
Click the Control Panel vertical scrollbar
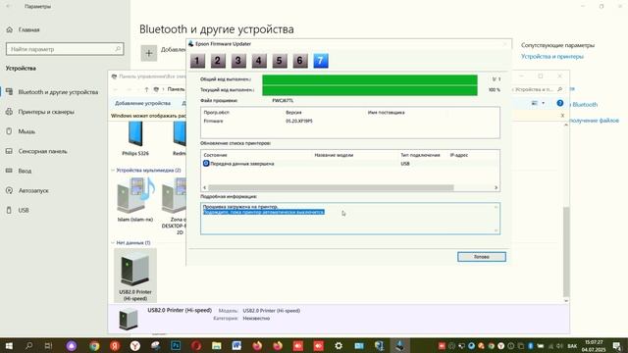pyautogui.click(x=566, y=251)
